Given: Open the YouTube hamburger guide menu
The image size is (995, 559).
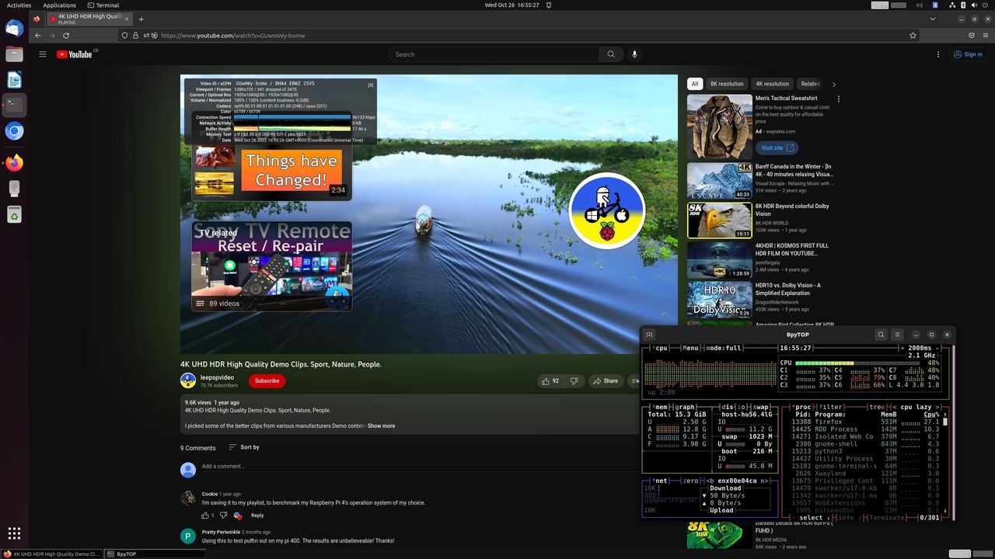Looking at the screenshot, I should [43, 54].
